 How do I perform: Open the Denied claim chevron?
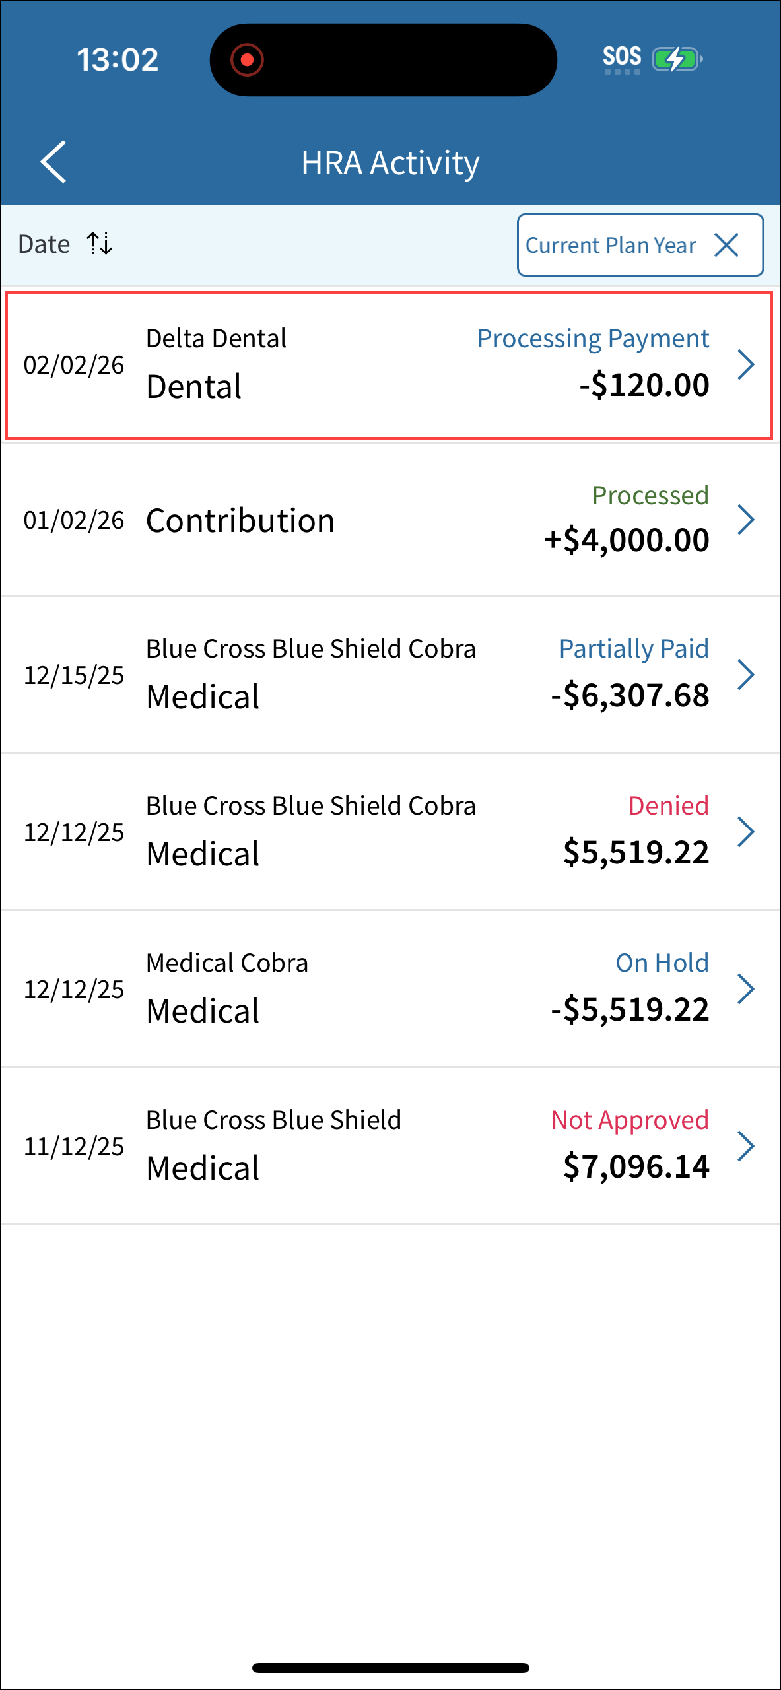click(x=746, y=832)
